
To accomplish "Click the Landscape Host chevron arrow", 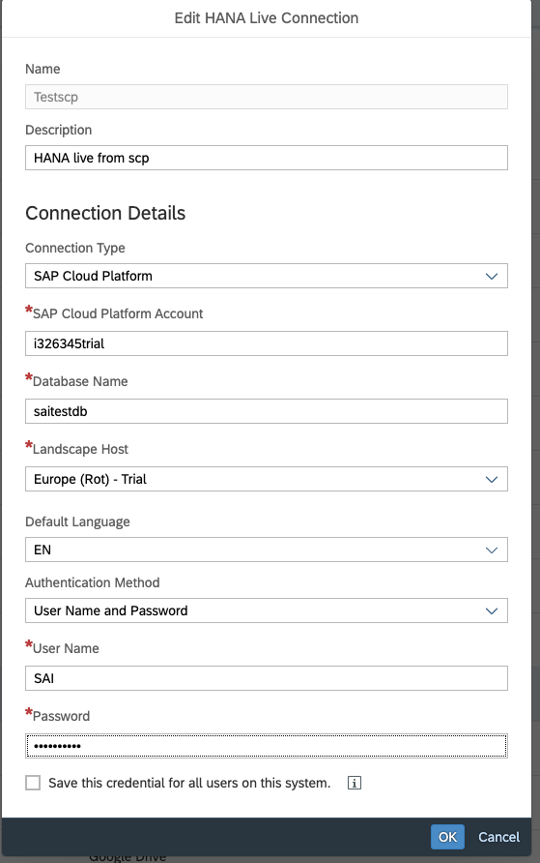I will coord(492,479).
